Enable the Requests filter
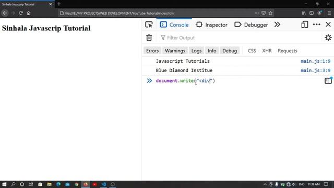 288,51
